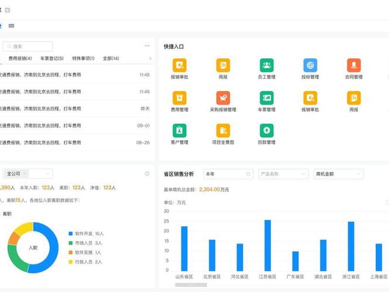Click the 快捷入口 panel heading
This screenshot has height=292, width=389.
tap(174, 46)
